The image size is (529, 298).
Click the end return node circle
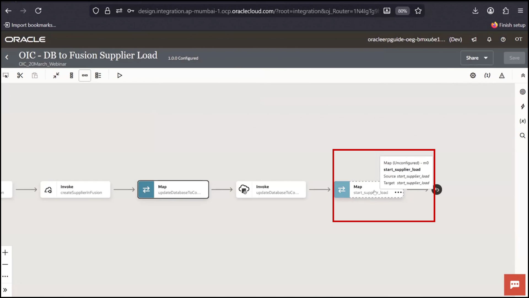[x=437, y=190]
